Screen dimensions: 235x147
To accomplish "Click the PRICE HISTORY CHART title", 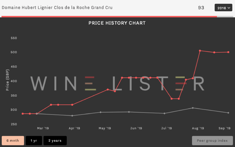I will click(117, 23).
